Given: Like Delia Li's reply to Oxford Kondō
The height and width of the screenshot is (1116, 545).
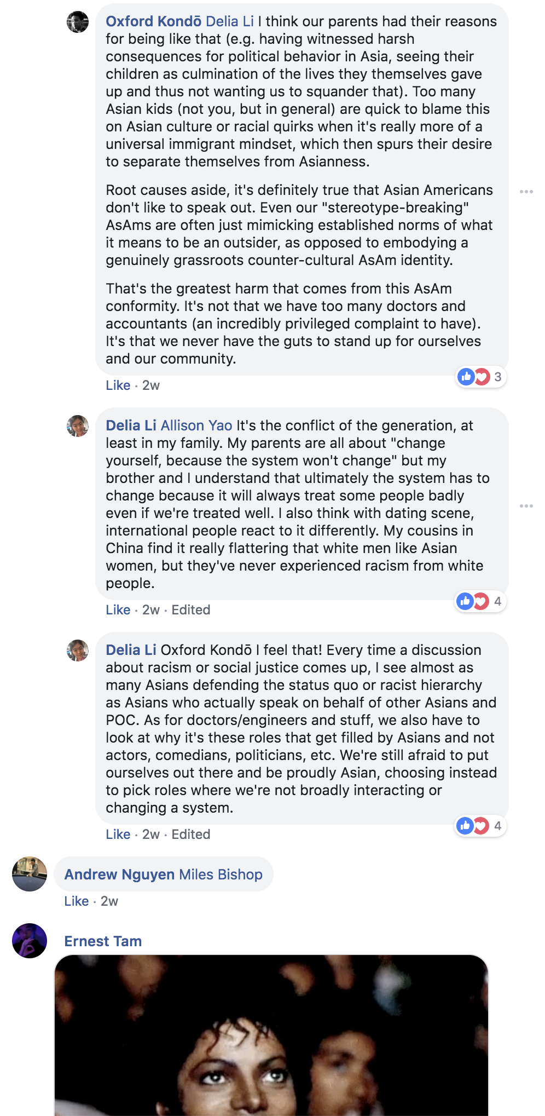Looking at the screenshot, I should (118, 835).
